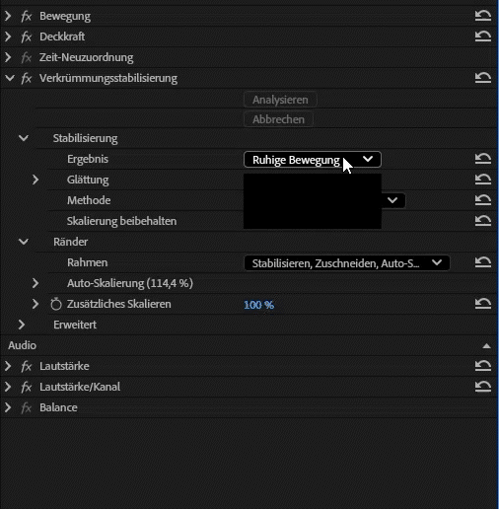Collapse the Ränder group
The height and width of the screenshot is (509, 499).
coord(24,242)
